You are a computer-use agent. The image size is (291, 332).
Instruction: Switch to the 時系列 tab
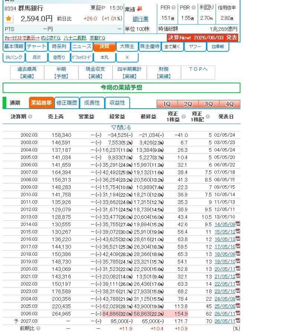click(x=59, y=47)
